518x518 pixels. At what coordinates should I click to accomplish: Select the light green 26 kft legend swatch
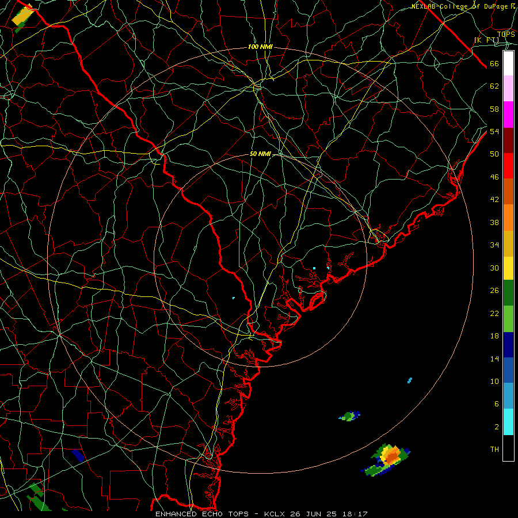coord(508,319)
